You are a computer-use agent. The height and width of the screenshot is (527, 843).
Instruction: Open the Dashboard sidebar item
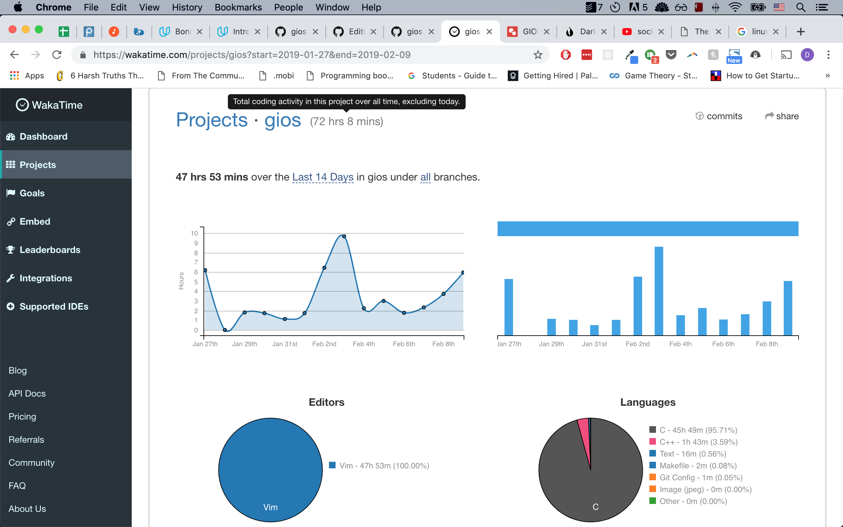(x=43, y=137)
